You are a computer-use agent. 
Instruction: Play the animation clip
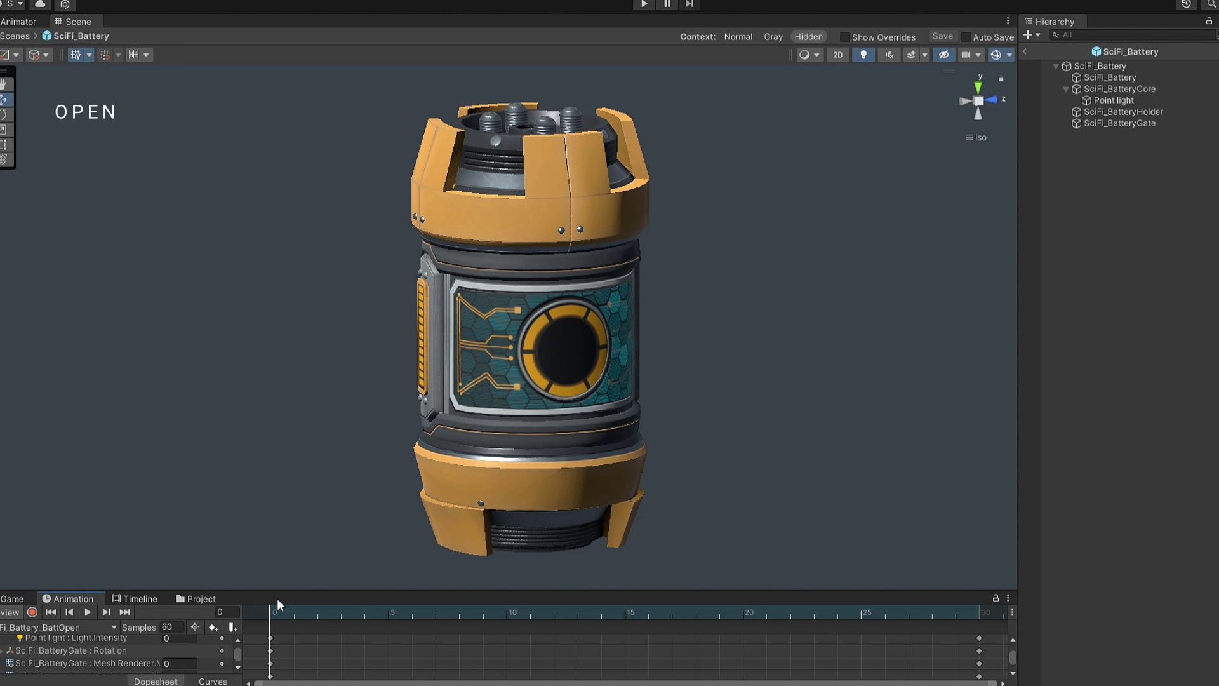pos(88,612)
